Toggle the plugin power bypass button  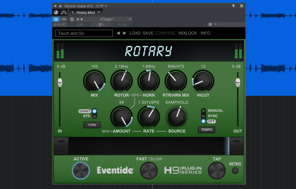click(56, 19)
